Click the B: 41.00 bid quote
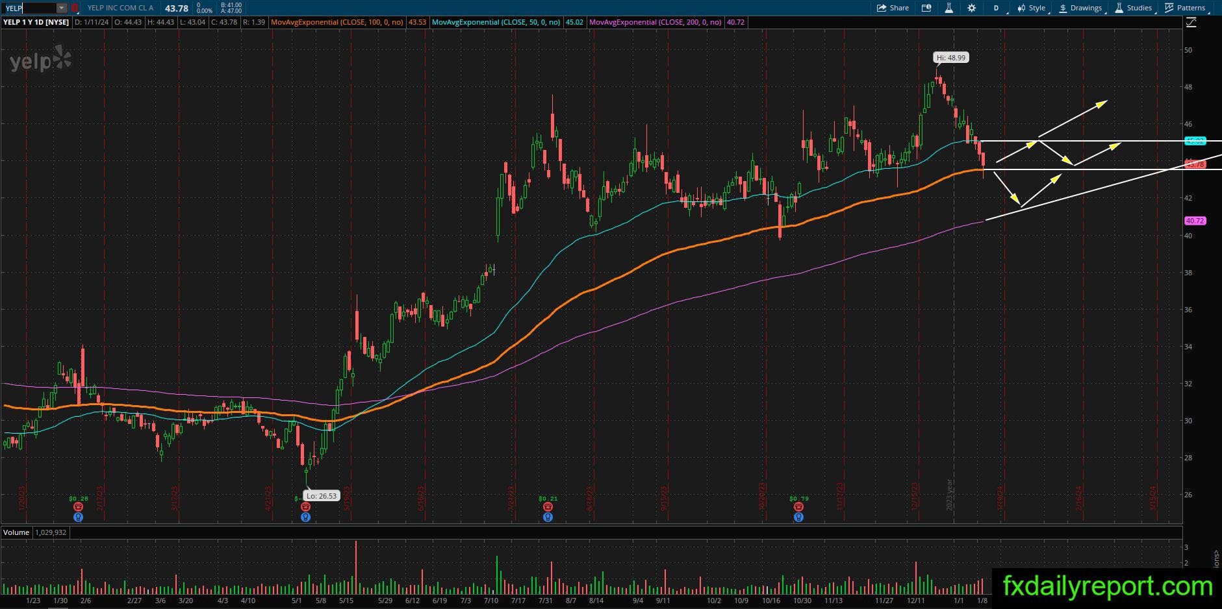 [231, 5]
